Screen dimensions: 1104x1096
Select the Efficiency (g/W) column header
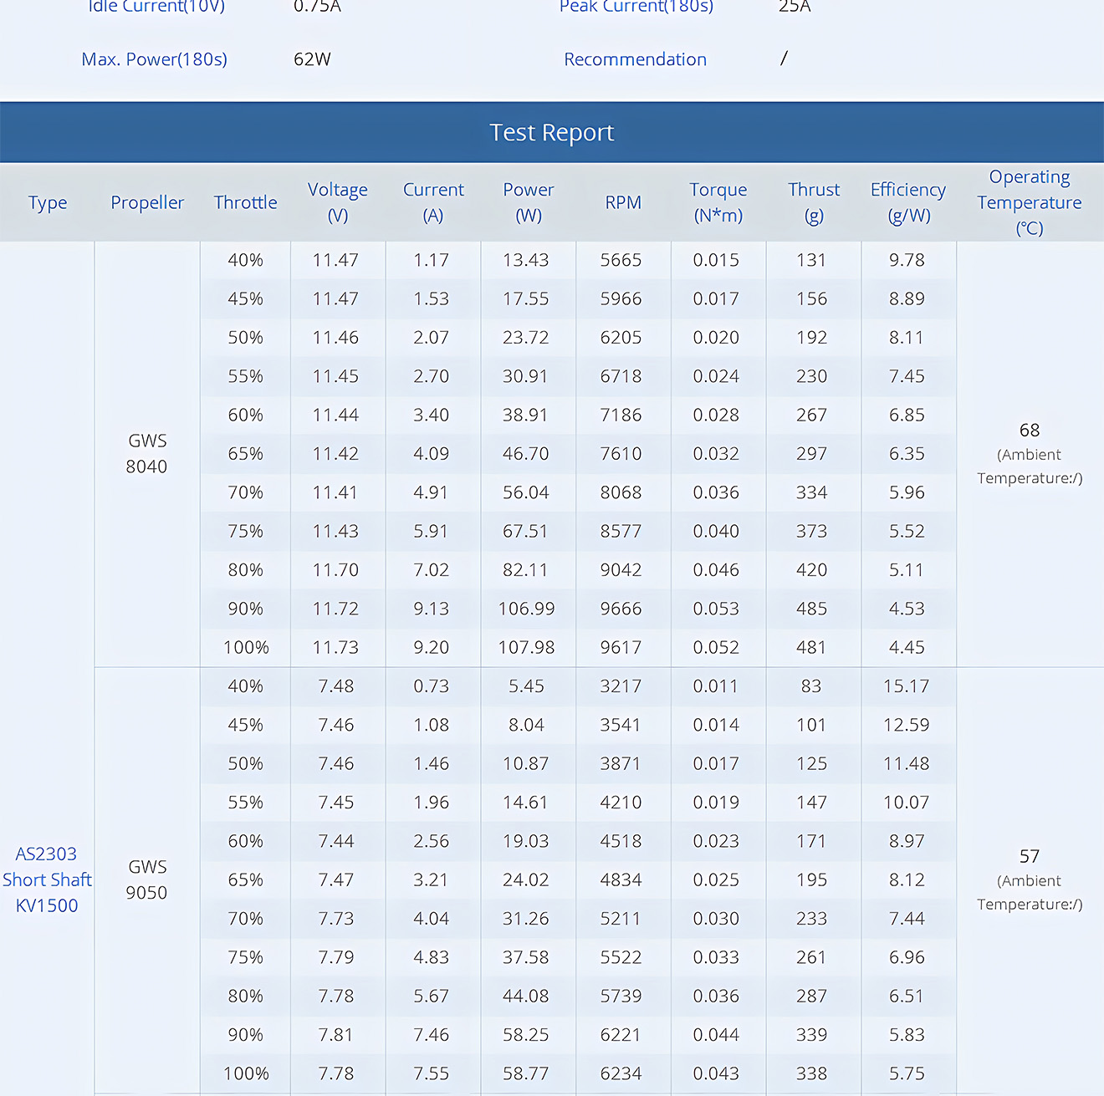pos(908,202)
